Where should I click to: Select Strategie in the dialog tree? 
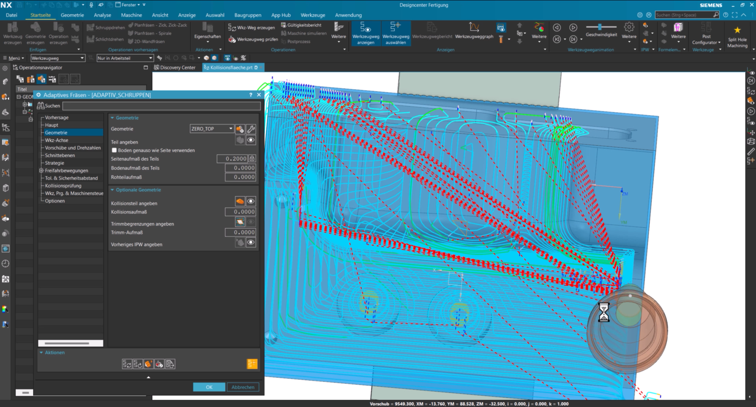pos(54,163)
